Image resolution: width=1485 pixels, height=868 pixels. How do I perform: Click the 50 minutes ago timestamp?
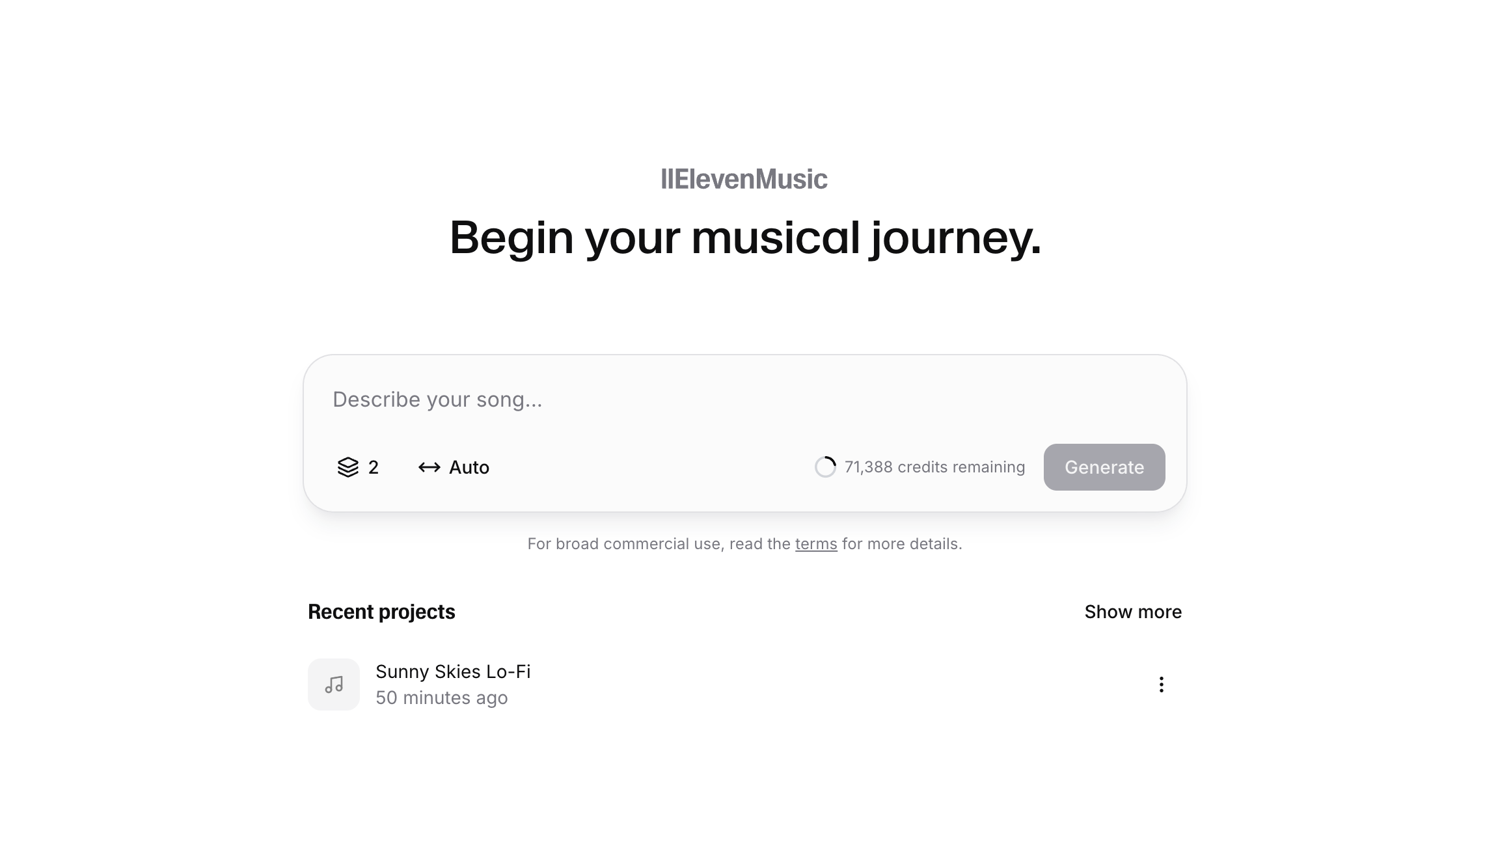(x=442, y=698)
